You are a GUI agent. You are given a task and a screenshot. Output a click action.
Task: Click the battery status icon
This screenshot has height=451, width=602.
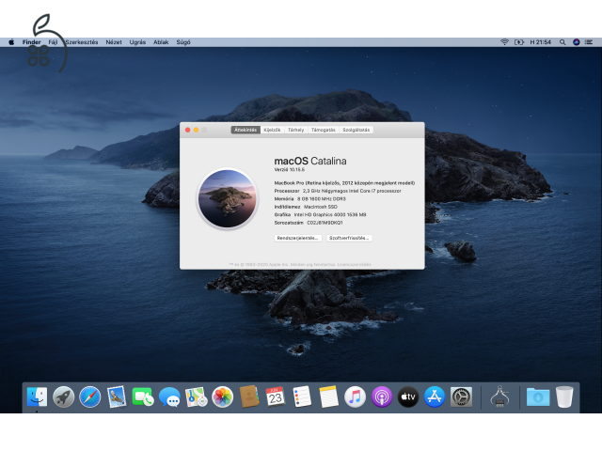[519, 42]
